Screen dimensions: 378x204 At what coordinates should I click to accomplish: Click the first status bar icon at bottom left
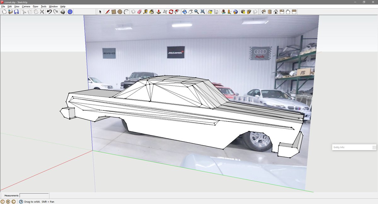click(3, 202)
